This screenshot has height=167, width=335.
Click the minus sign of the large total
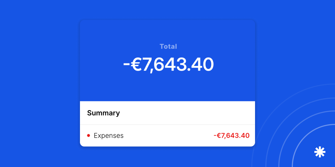(x=127, y=65)
